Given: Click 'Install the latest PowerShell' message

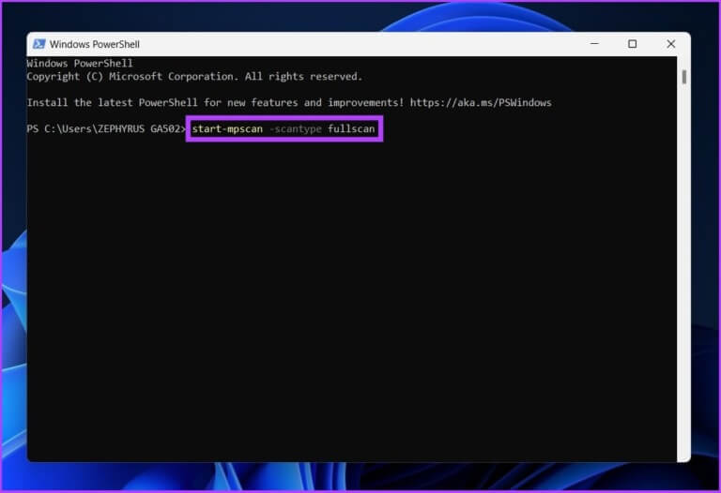Looking at the screenshot, I should click(289, 102).
